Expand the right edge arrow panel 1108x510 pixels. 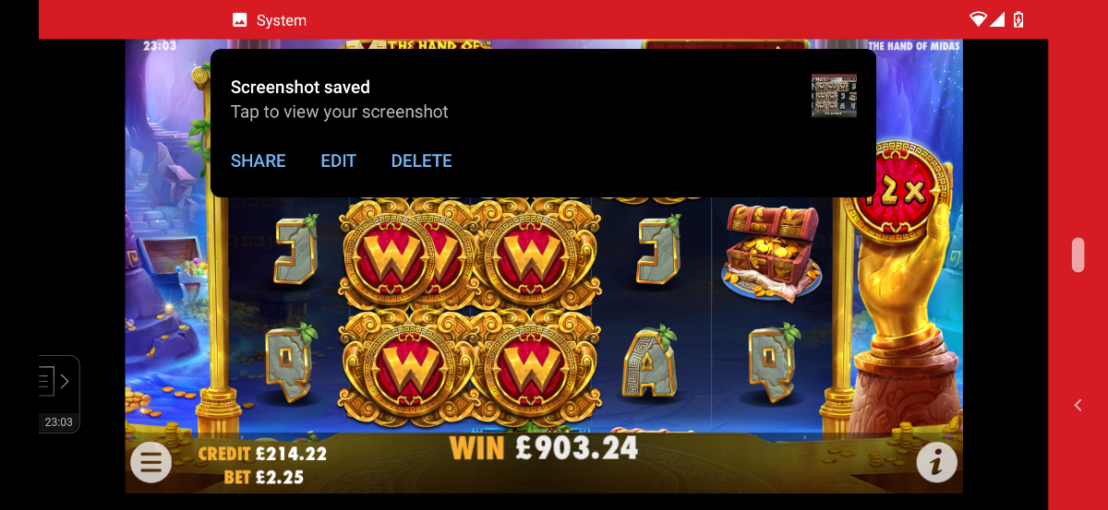[x=1078, y=405]
